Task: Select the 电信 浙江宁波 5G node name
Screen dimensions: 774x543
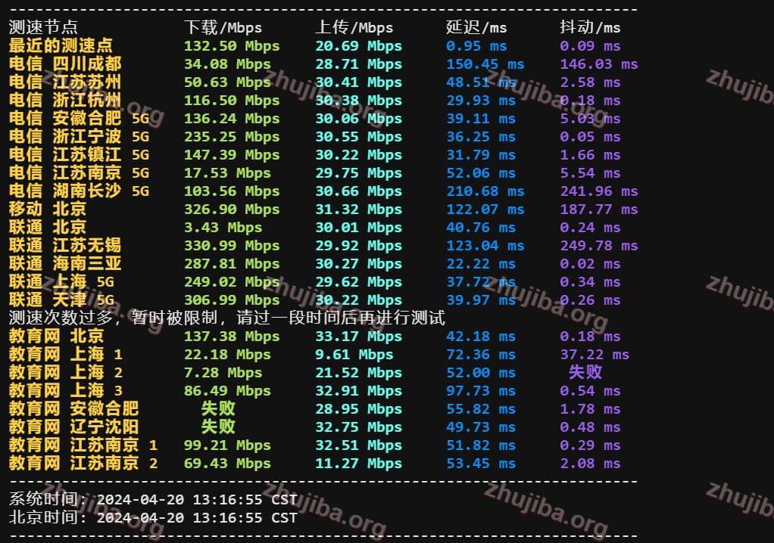Action: (x=79, y=136)
